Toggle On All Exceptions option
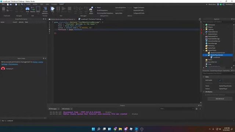 [x=102, y=10]
